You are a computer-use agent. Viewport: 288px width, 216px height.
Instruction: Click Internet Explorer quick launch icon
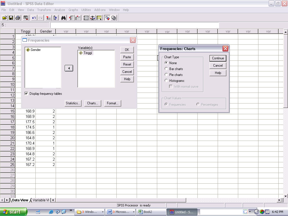pyautogui.click(x=51, y=212)
